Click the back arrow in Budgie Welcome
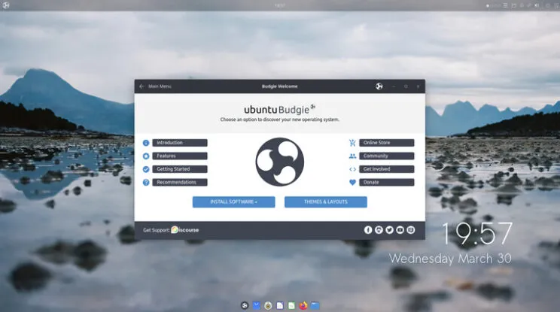This screenshot has width=560, height=312. [142, 86]
